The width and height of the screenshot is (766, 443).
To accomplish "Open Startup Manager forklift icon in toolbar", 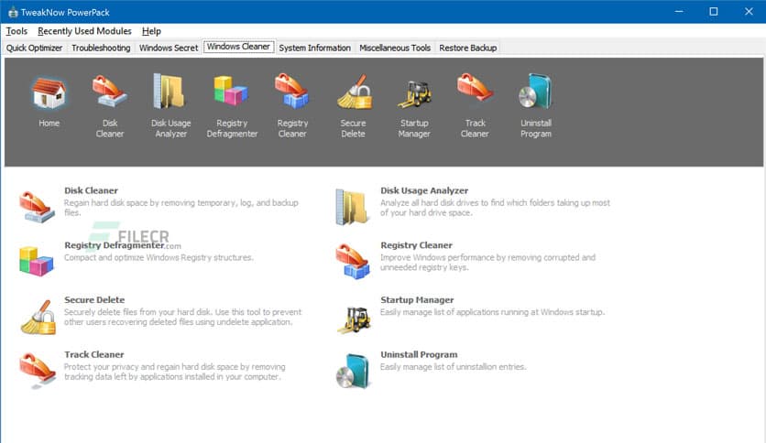I will (x=414, y=93).
